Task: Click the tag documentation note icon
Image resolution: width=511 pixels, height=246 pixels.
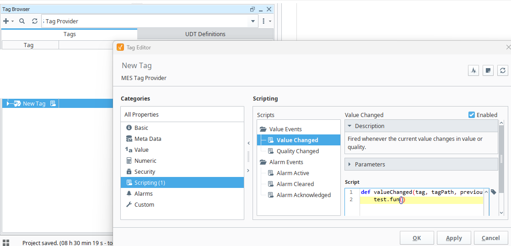Action: [x=488, y=70]
